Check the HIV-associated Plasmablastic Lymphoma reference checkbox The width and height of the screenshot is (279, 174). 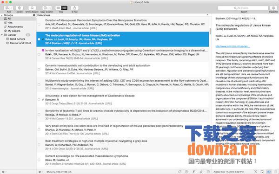pos(39,160)
